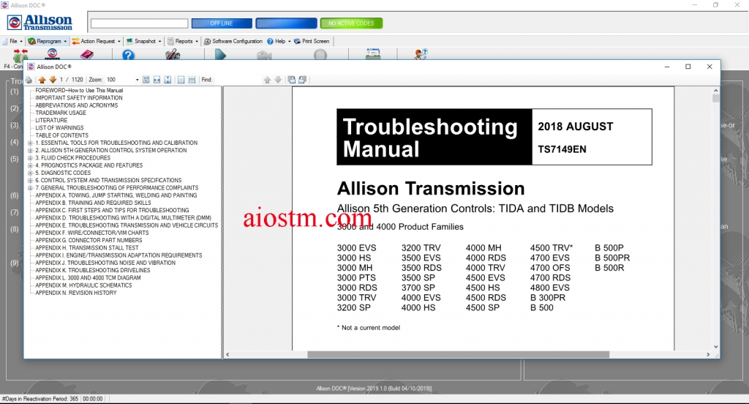Select LIST OF WARNINGS entry

tap(59, 127)
